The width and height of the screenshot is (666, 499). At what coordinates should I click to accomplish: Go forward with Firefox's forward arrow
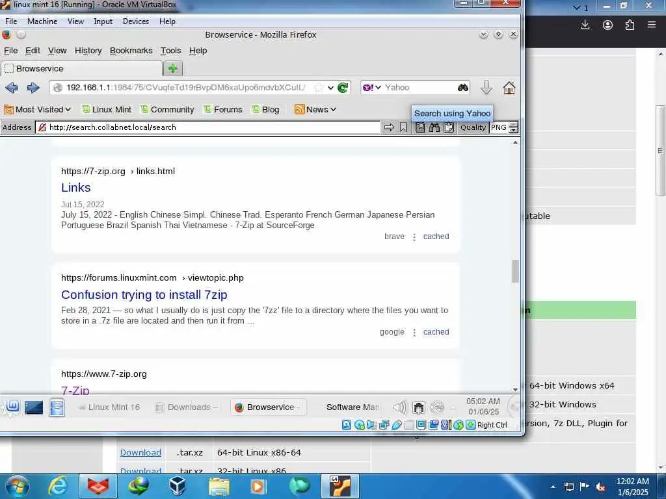pos(33,88)
